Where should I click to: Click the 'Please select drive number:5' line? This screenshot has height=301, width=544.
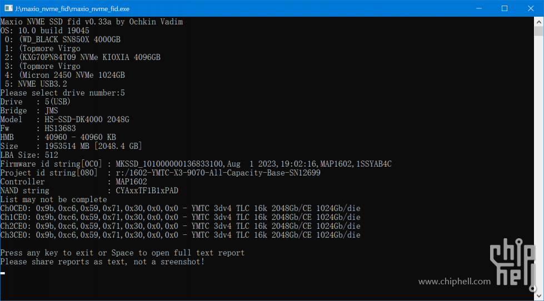click(62, 93)
